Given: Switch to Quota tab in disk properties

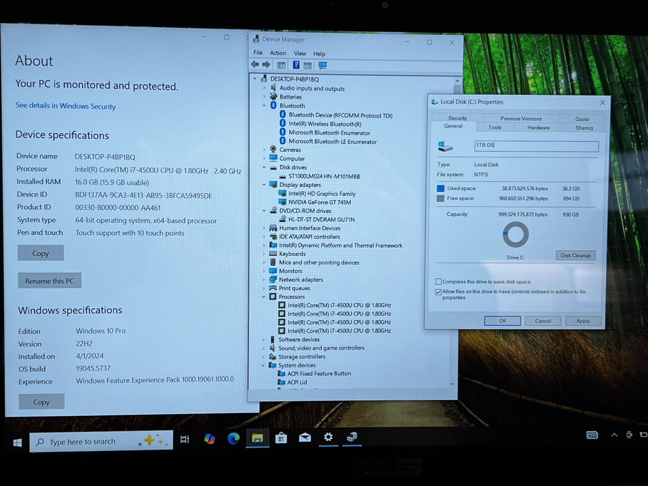Looking at the screenshot, I should [x=582, y=119].
